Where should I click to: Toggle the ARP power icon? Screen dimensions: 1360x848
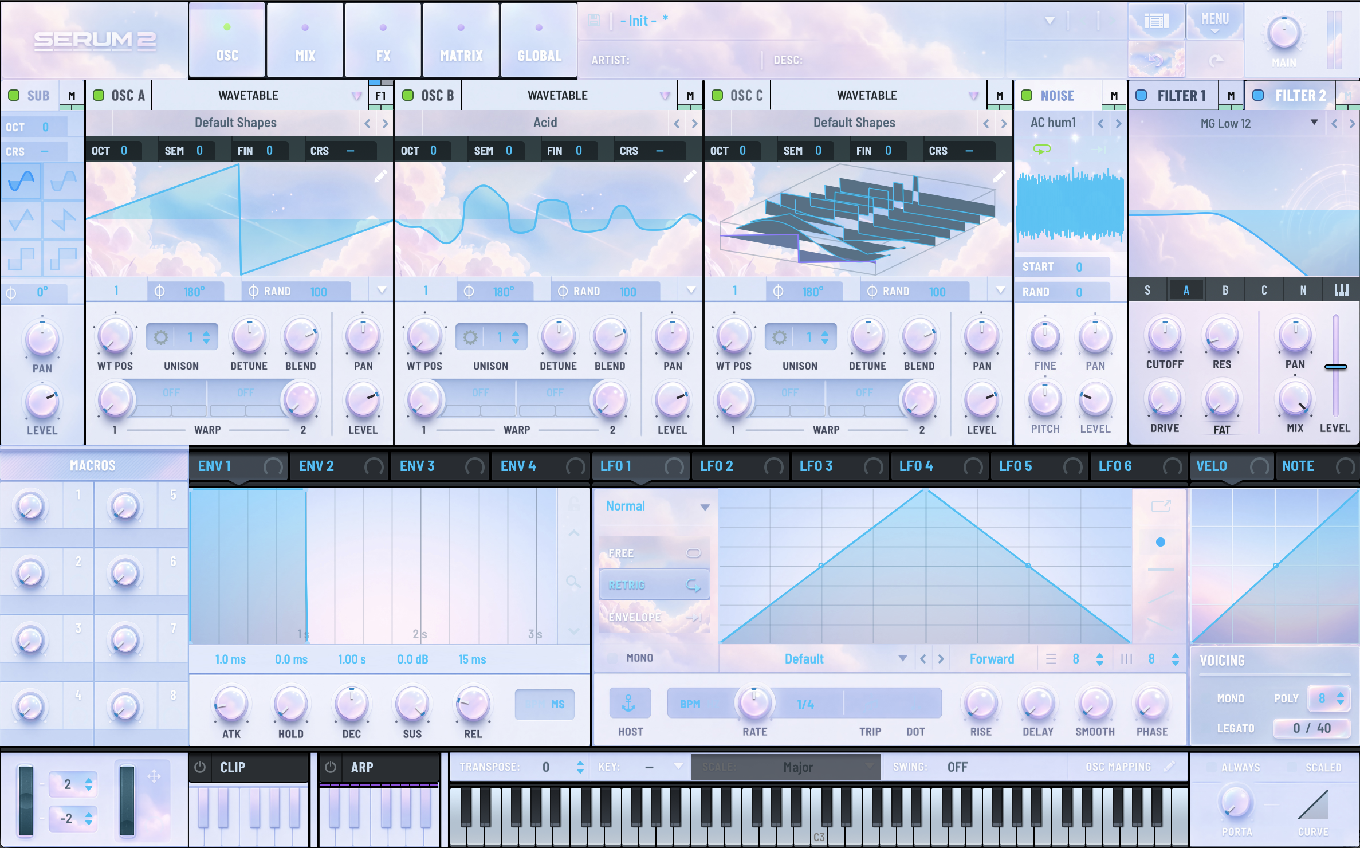331,767
